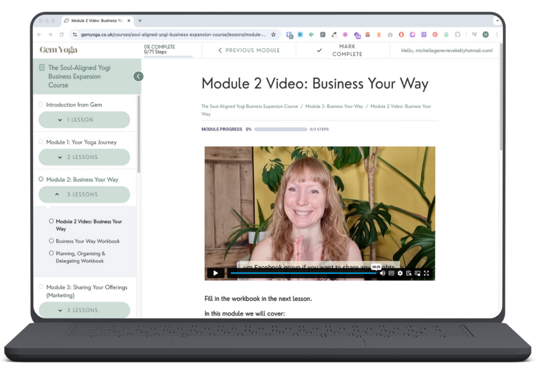Screen dimensions: 536x375
Task: Expand the 2 Lessons list for Module 1
Action: [x=84, y=157]
